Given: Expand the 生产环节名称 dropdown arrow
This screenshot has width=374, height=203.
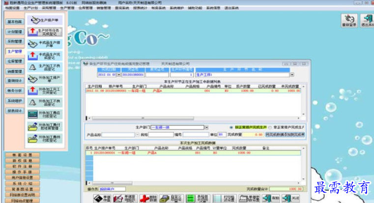Looking at the screenshot, I should point(292,75).
